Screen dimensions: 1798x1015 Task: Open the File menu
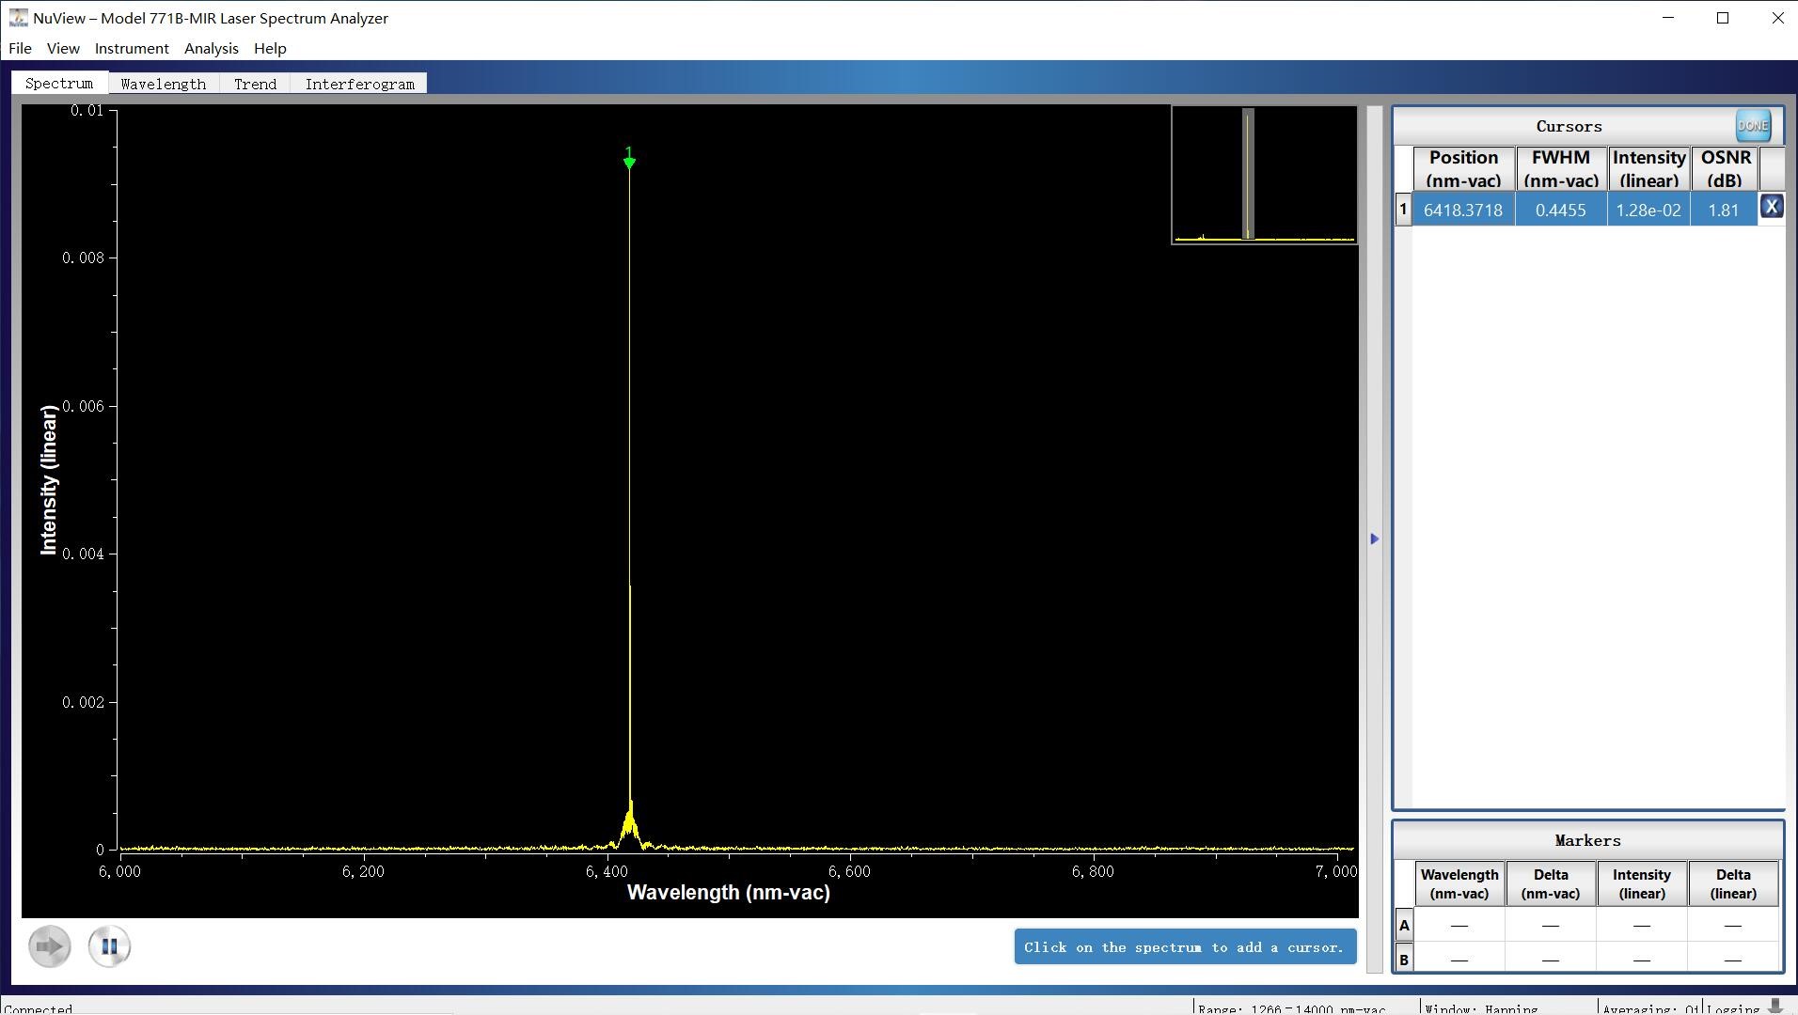[x=20, y=48]
